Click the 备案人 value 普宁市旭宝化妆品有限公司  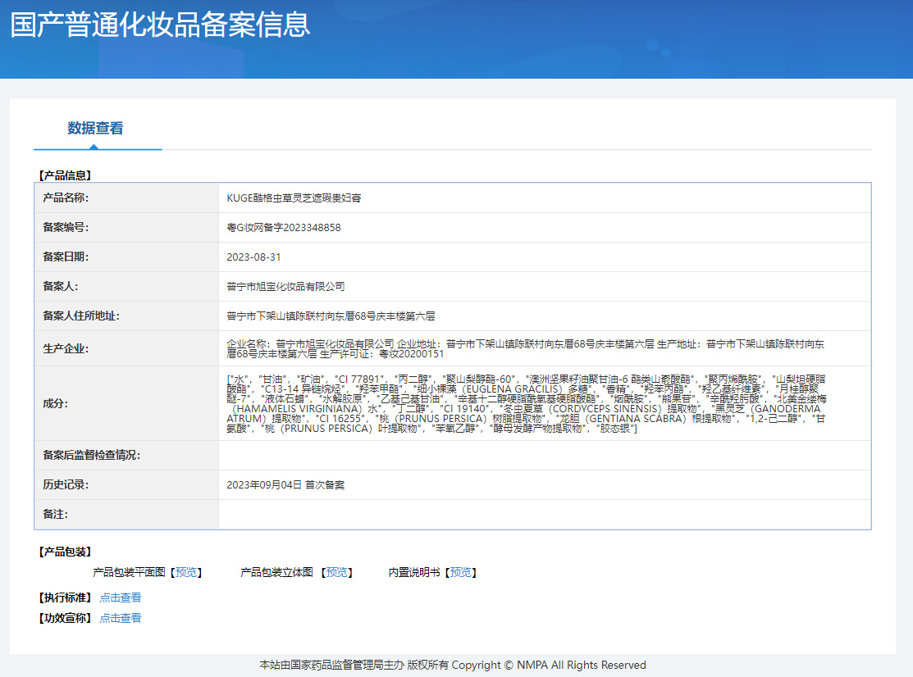click(x=285, y=287)
